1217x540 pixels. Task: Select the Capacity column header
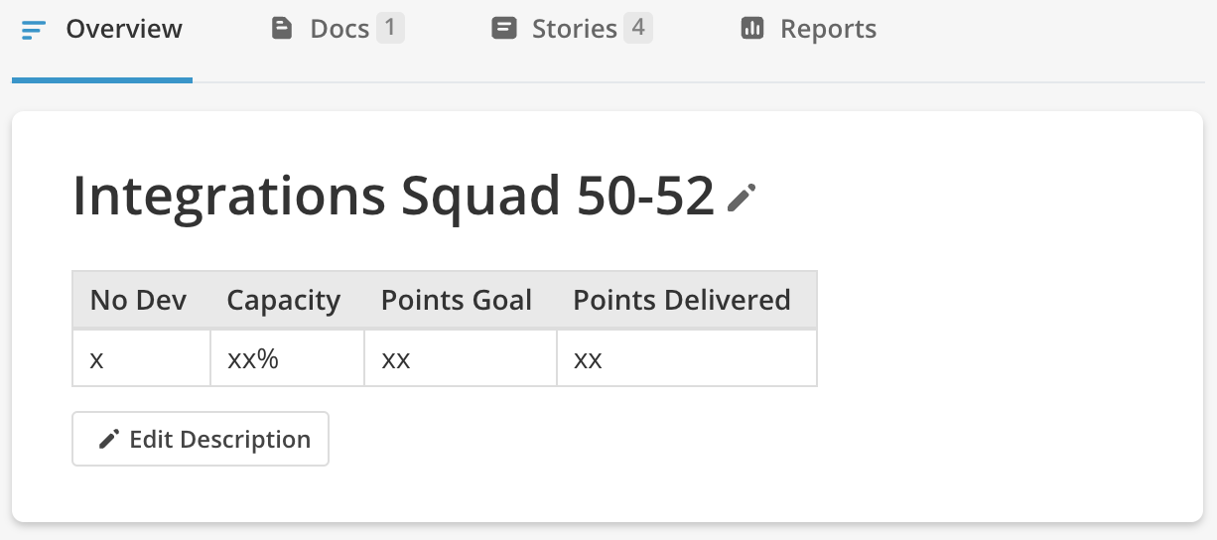(x=283, y=300)
